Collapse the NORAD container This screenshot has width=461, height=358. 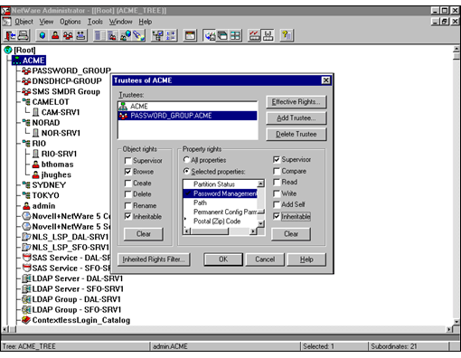[26, 123]
